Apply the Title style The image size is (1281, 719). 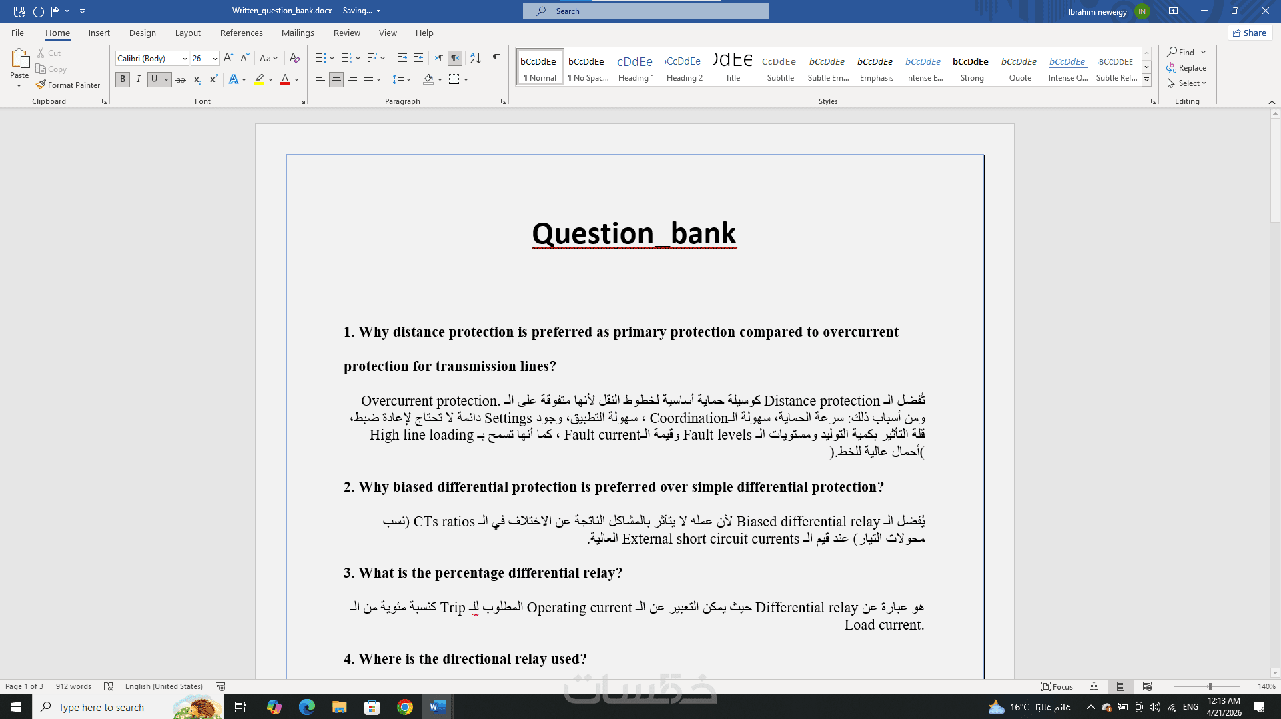(733, 67)
